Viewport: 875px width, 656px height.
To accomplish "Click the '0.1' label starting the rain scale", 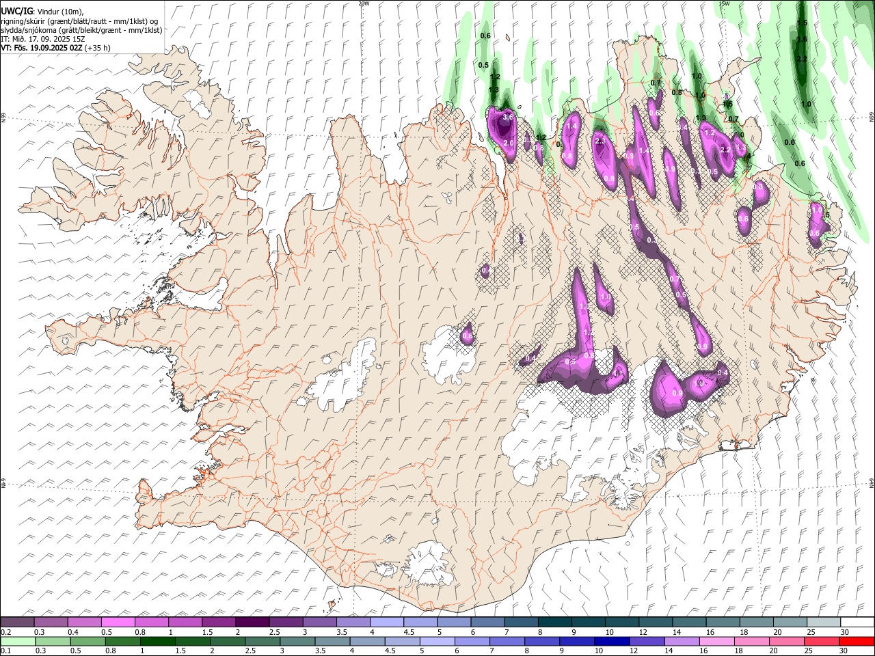I will pyautogui.click(x=5, y=651).
